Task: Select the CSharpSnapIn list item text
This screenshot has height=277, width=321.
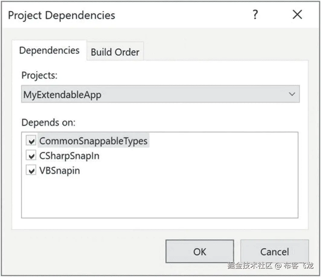Action: pyautogui.click(x=69, y=156)
